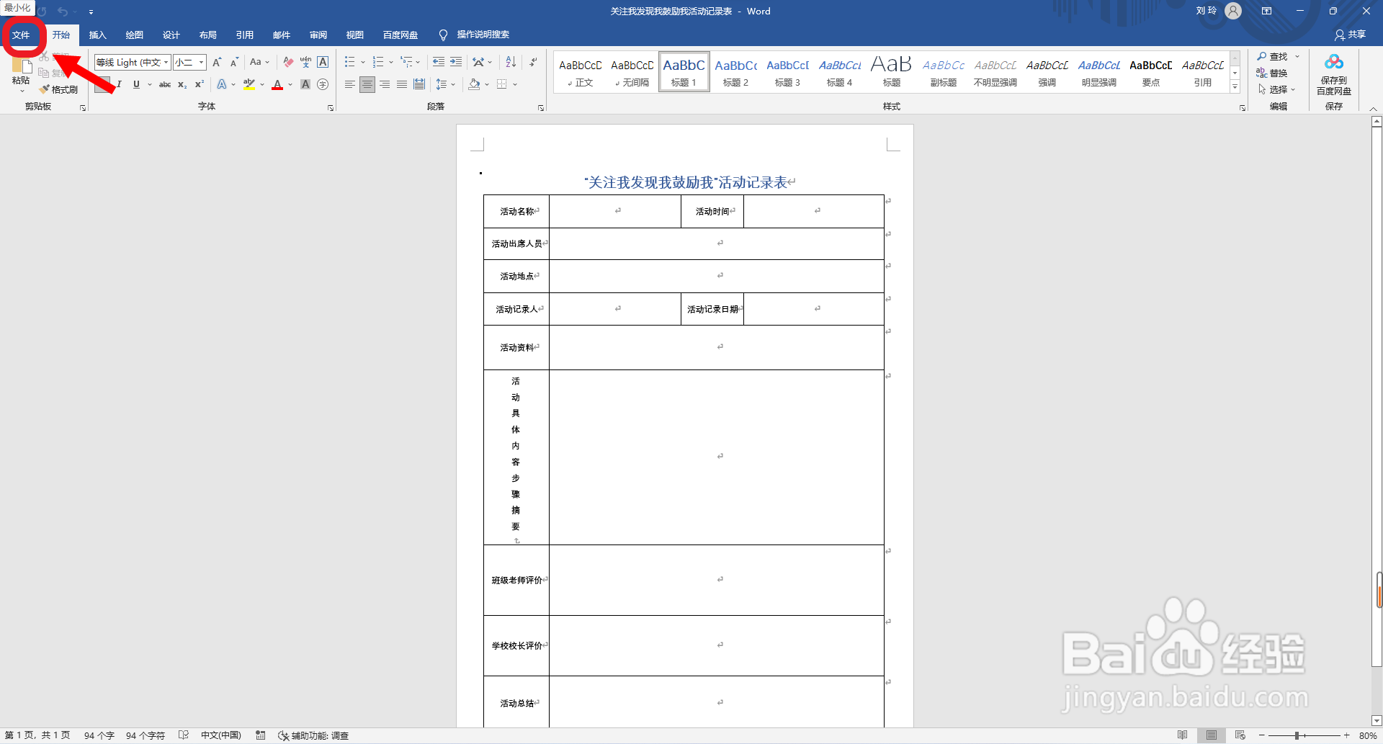Apply paragraph shading fill color
Viewport: 1383px width, 744px height.
coord(474,84)
